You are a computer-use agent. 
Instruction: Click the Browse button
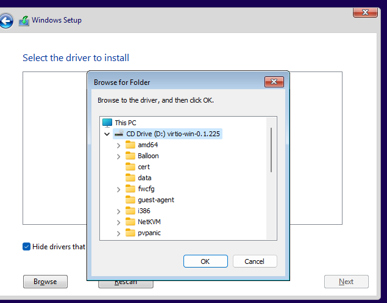(x=45, y=282)
